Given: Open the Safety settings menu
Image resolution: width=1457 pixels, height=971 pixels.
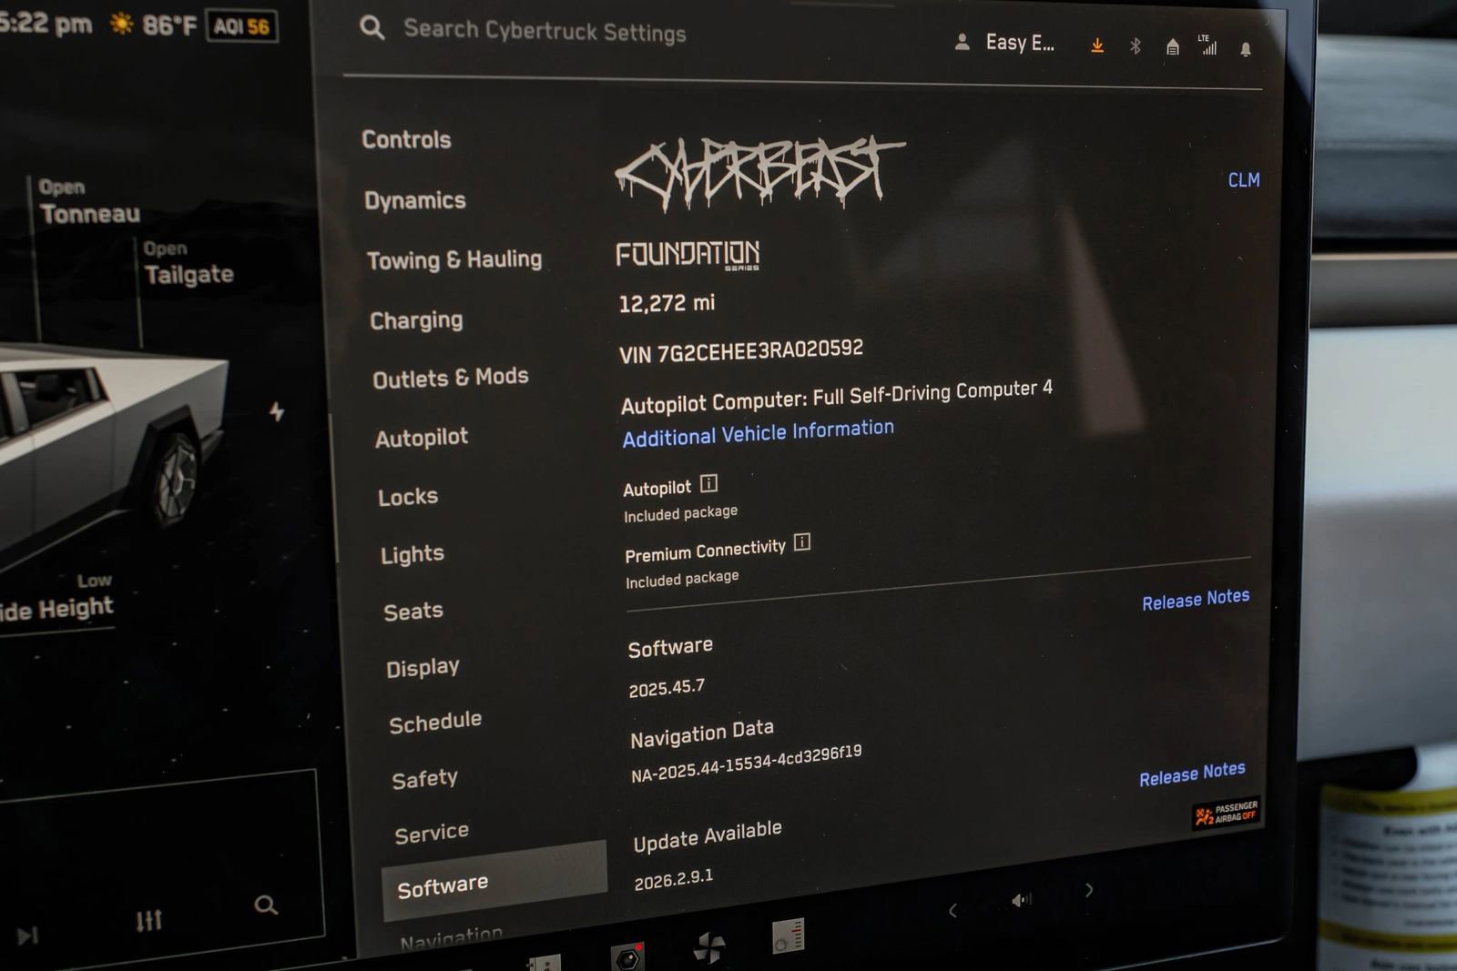Looking at the screenshot, I should click(x=424, y=779).
